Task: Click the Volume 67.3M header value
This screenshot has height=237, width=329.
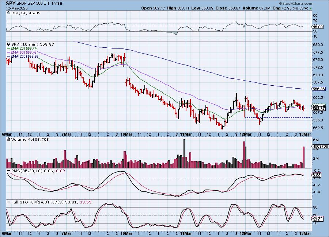Action: [256, 8]
